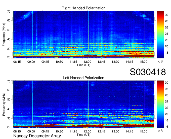Click the 60 MHz tick of Left Handed plot

9,90
